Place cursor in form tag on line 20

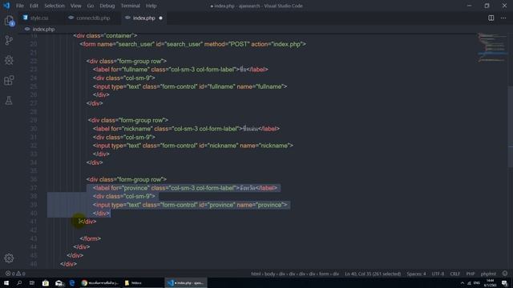click(x=192, y=44)
